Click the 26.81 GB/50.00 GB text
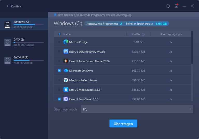This screenshot has width=199, height=139. pyautogui.click(x=23, y=63)
